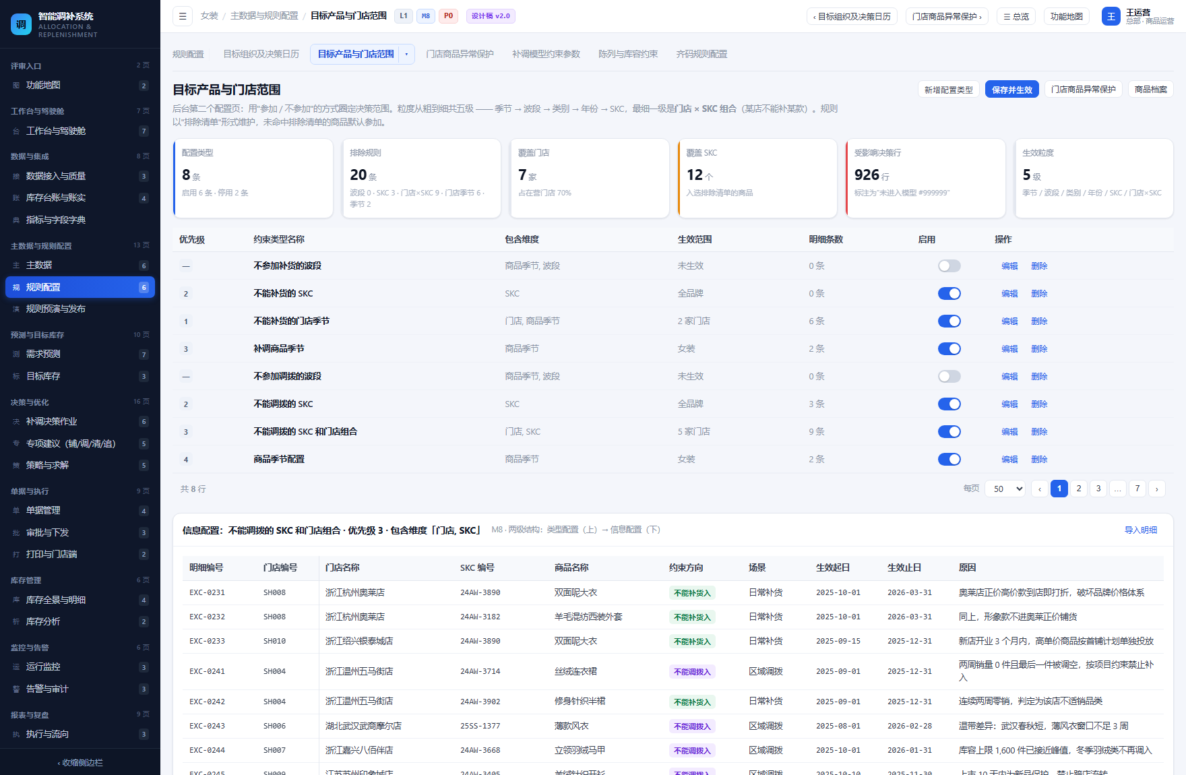
Task: Open 单据管理 in the sidebar
Action: pos(80,511)
